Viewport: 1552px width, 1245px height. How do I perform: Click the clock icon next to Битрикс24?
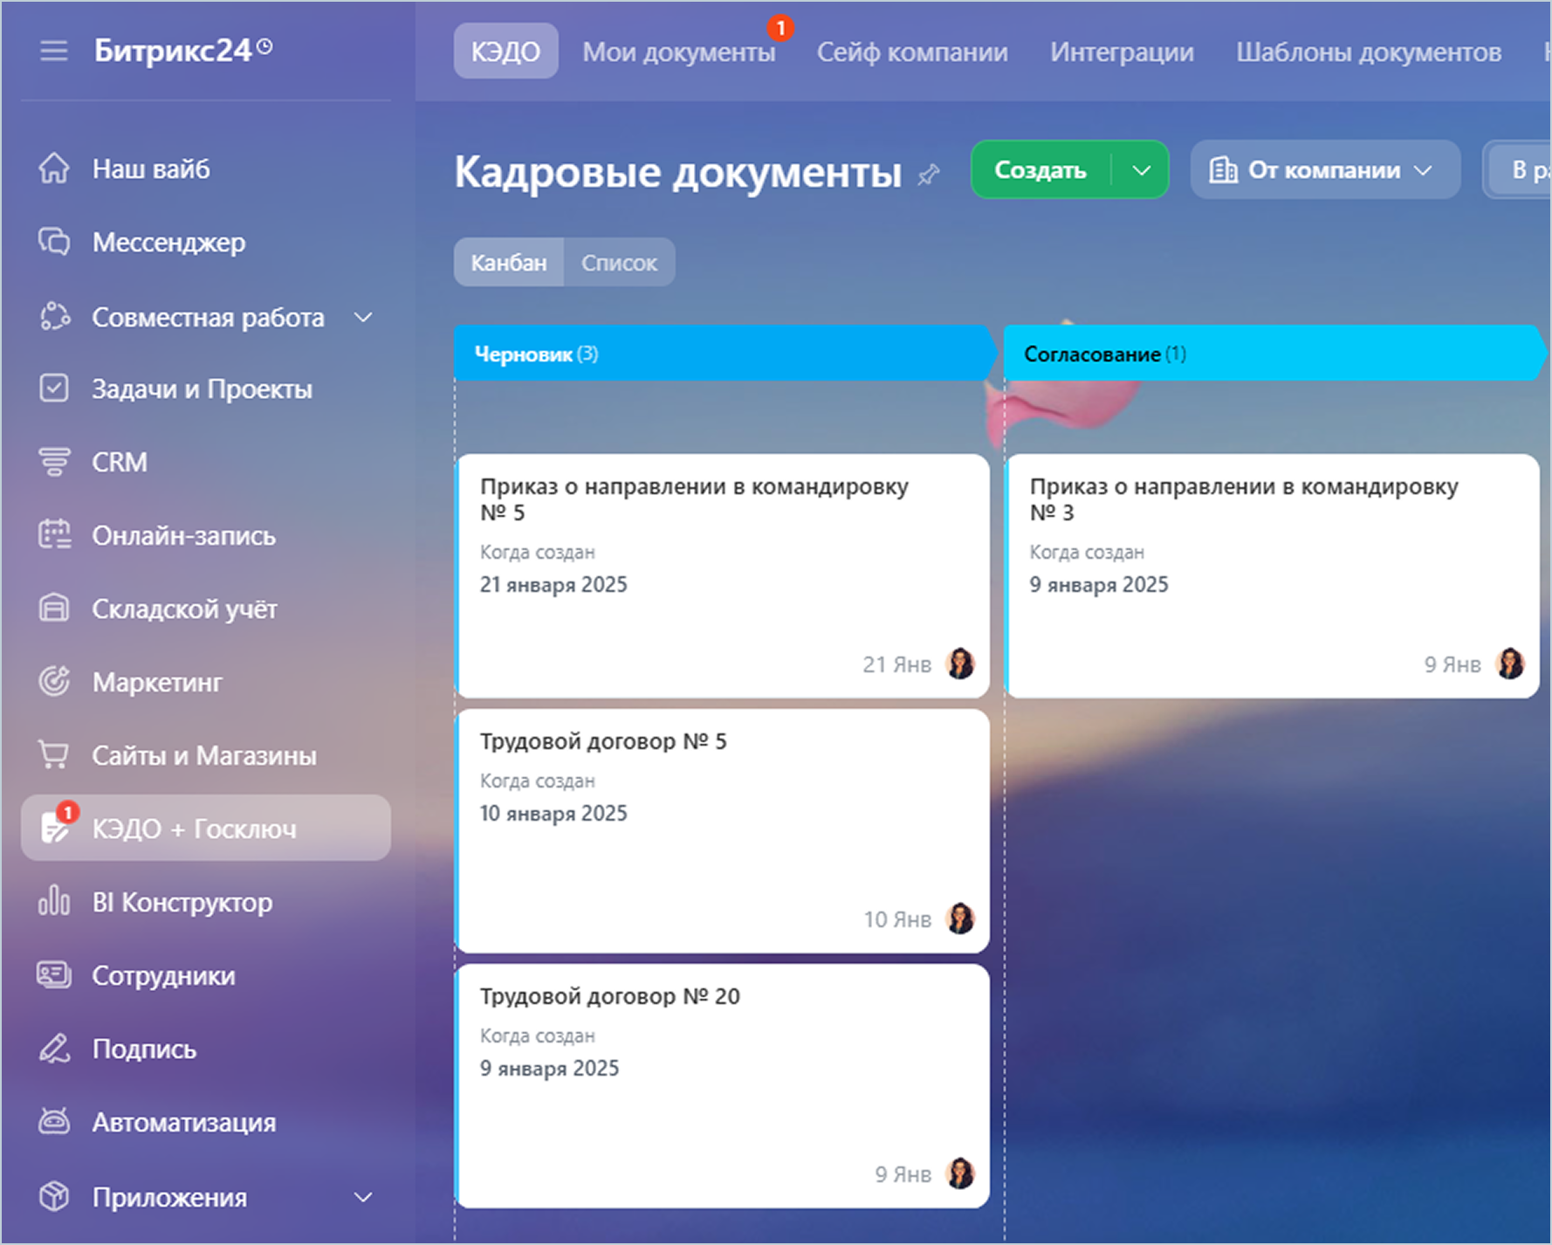coord(265,45)
